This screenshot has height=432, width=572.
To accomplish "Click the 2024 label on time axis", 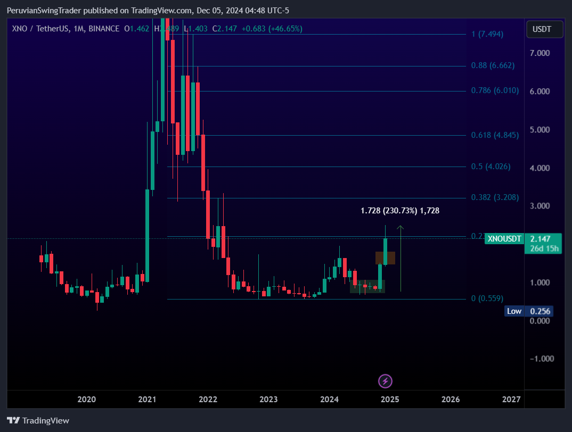I will point(329,399).
